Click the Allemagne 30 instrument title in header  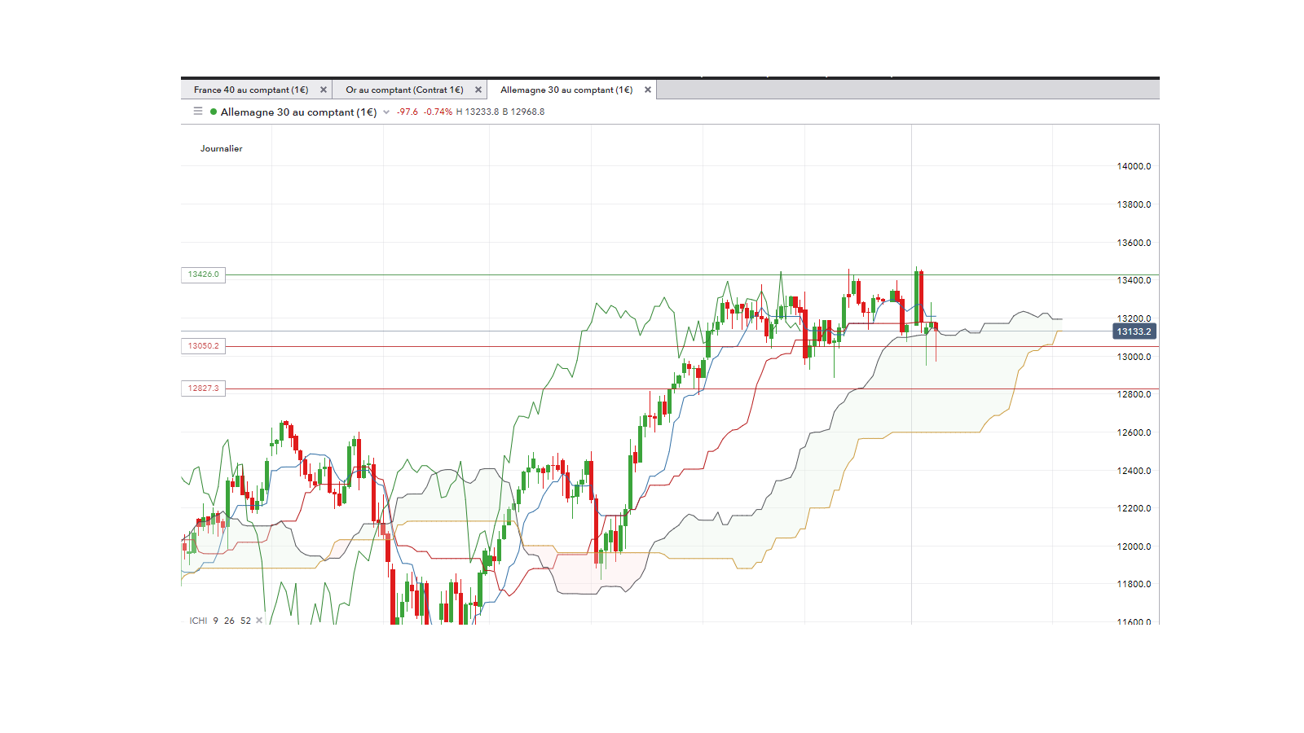(298, 112)
